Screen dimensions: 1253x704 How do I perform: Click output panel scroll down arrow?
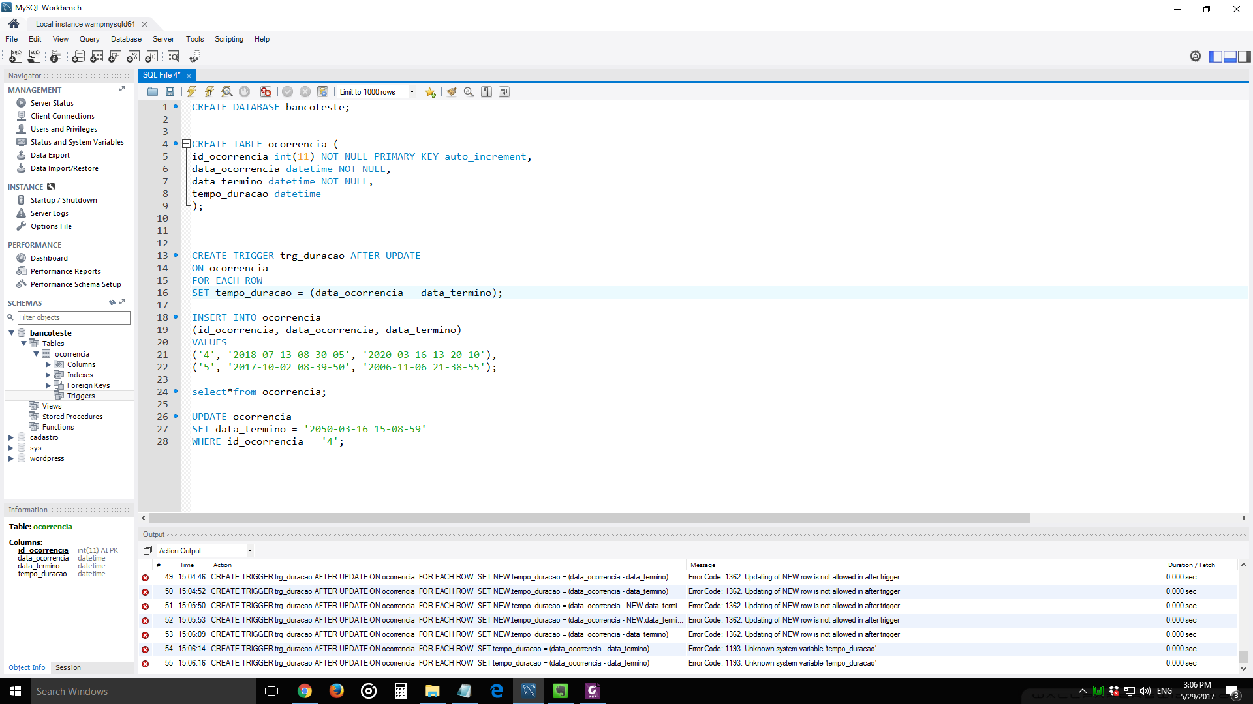[1243, 668]
